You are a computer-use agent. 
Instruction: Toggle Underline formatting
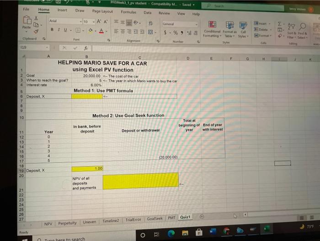coord(65,30)
